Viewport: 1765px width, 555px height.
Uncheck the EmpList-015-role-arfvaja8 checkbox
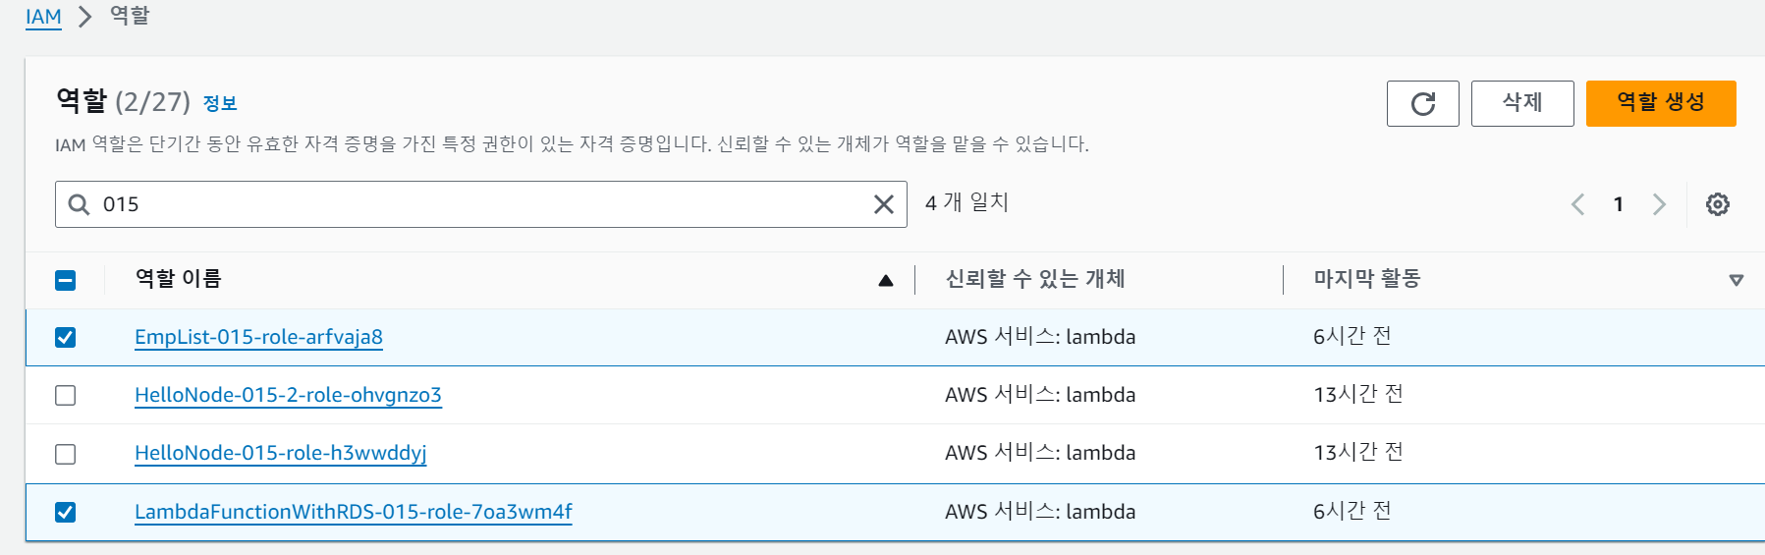pos(66,337)
